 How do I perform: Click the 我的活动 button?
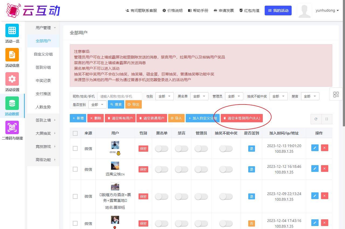coord(278,11)
